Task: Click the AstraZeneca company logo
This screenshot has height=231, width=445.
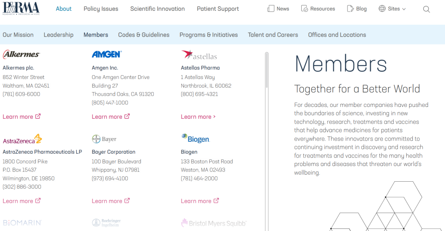Action: 22,139
